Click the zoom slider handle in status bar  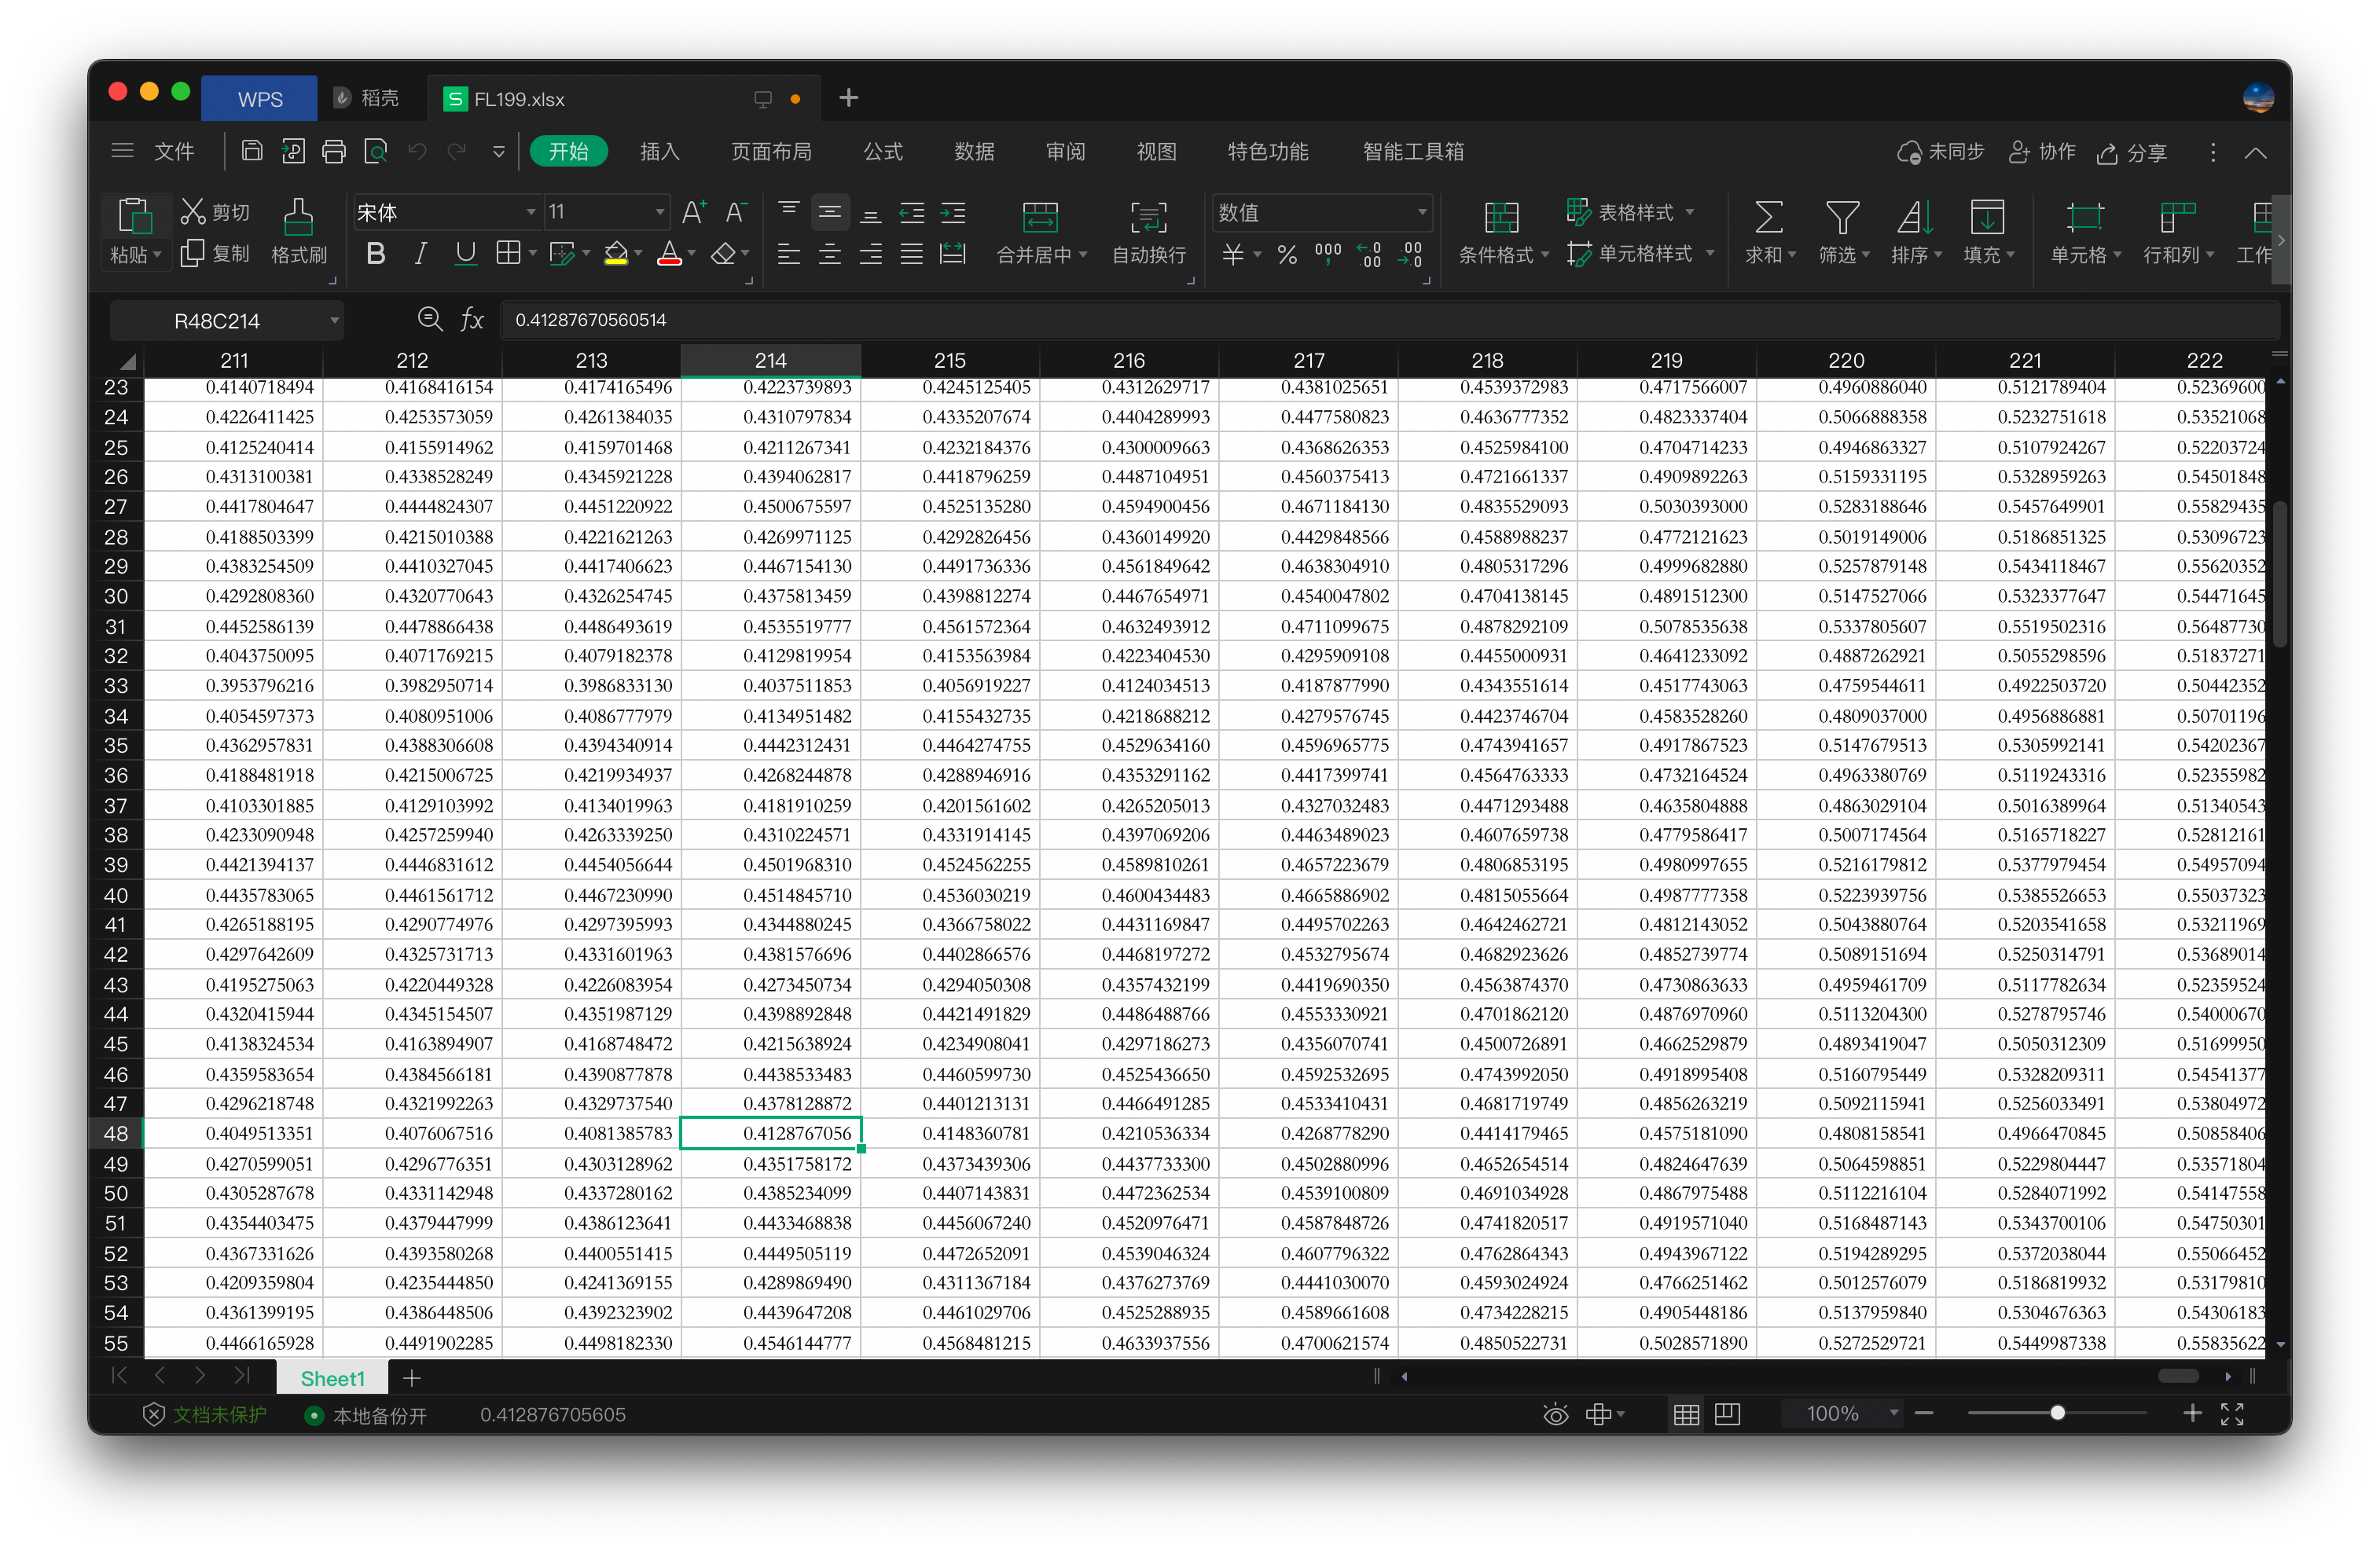coord(2057,1413)
